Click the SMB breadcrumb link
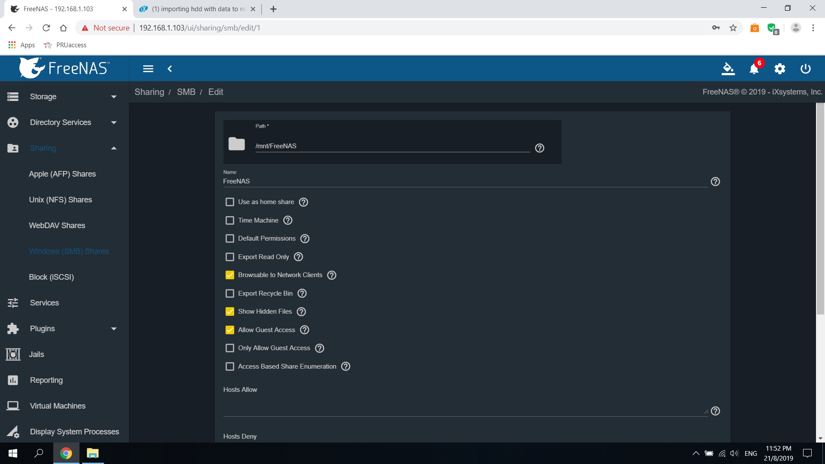Image resolution: width=825 pixels, height=464 pixels. click(186, 92)
